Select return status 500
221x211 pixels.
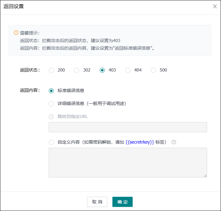(x=153, y=70)
